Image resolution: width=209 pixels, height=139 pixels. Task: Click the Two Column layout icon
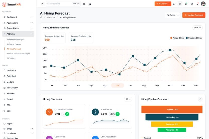[5, 88]
